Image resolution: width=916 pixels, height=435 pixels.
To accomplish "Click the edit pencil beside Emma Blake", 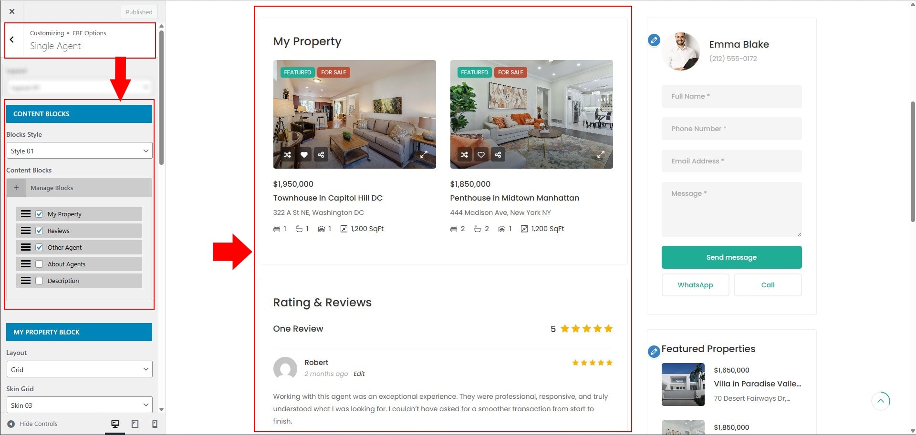I will pos(654,40).
